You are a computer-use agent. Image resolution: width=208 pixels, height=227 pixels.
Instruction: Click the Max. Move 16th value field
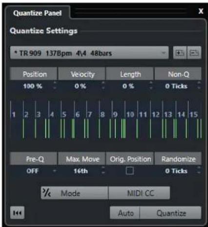click(81, 171)
